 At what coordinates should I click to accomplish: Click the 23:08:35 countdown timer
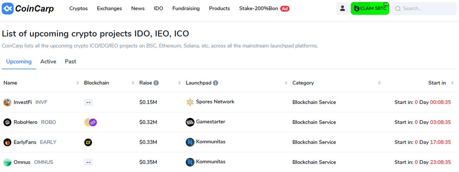click(441, 162)
